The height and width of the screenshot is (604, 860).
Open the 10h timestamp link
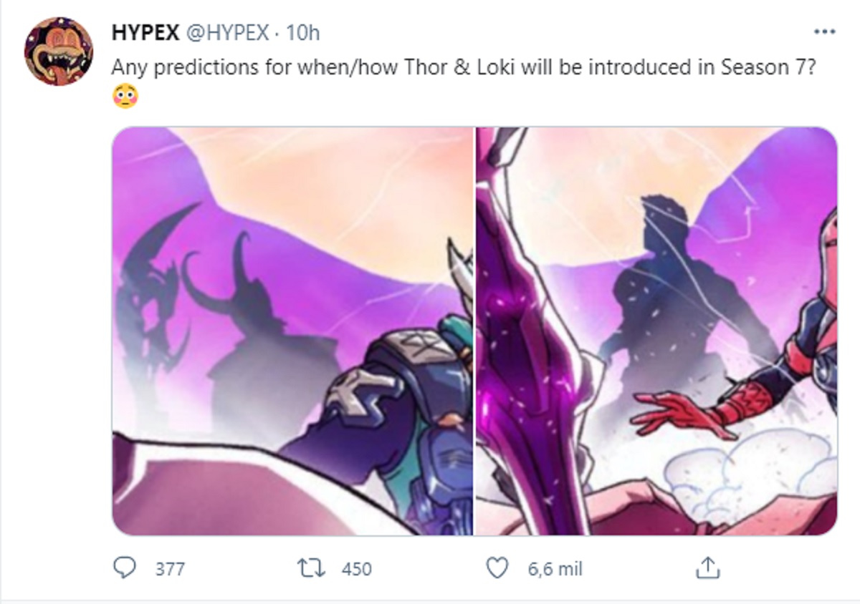pyautogui.click(x=302, y=33)
